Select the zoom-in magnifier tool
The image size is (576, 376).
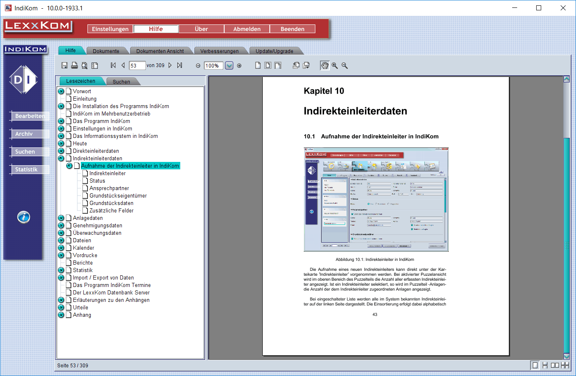334,65
